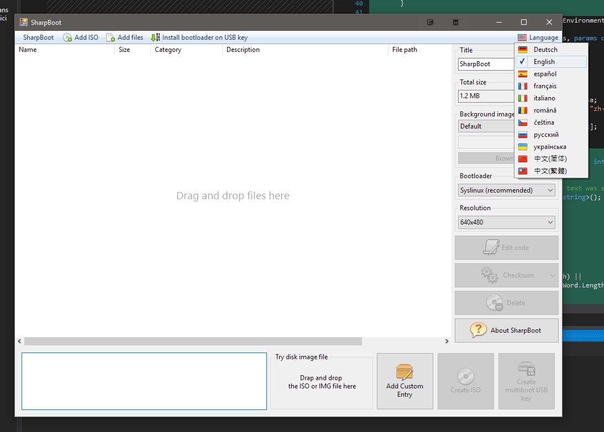Select русский language option
604x432 pixels.
tap(545, 135)
